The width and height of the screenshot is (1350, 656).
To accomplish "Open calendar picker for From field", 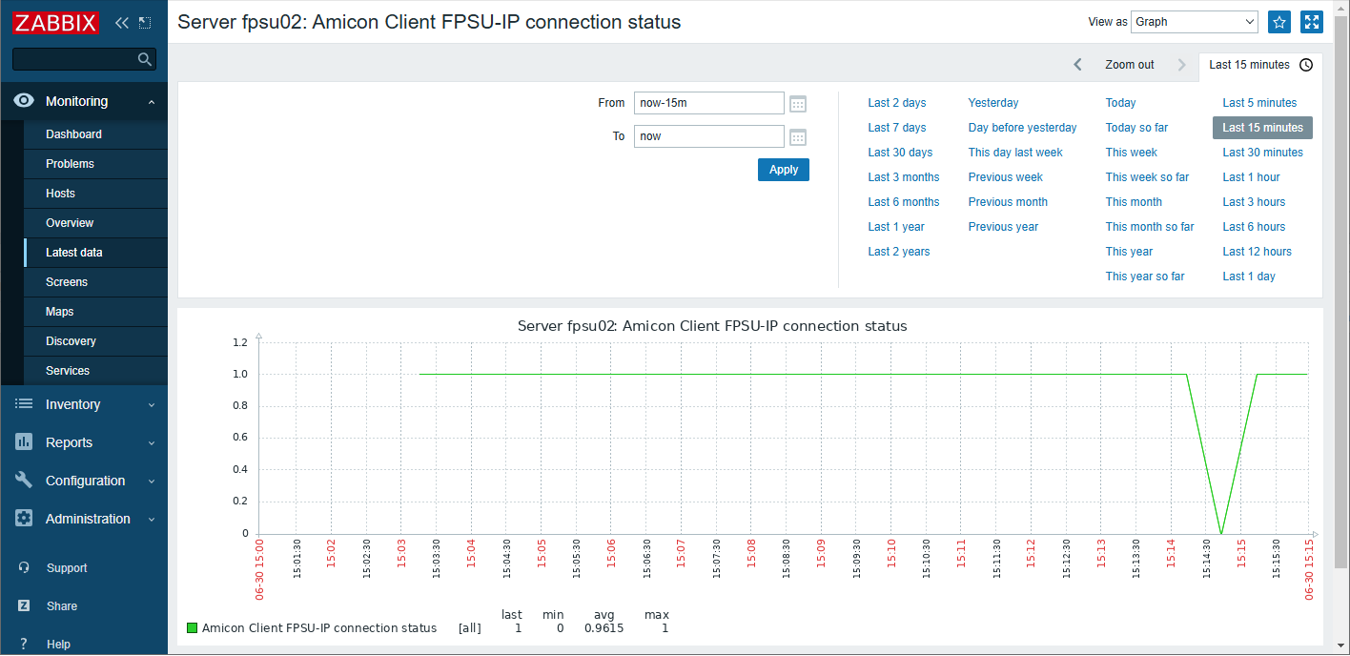I will click(x=798, y=103).
